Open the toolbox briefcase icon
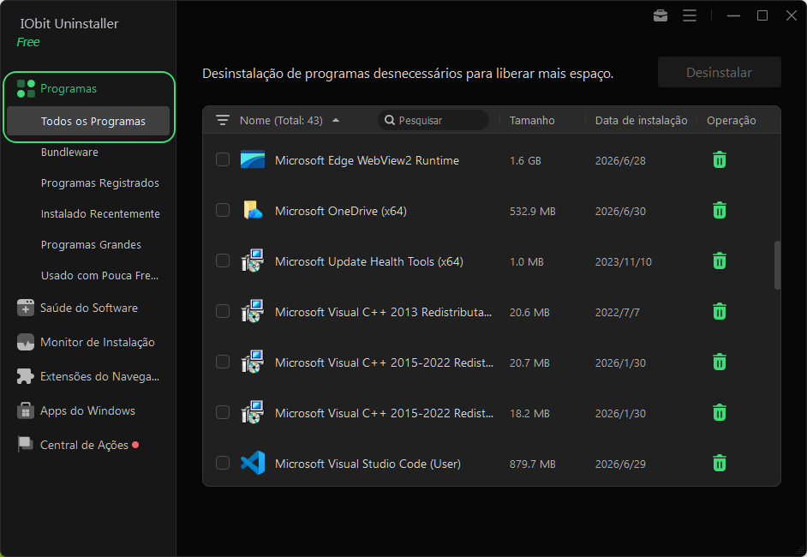807x557 pixels. tap(661, 16)
